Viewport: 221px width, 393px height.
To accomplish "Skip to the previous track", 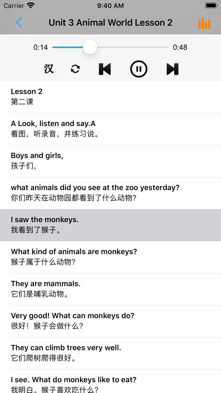I will [x=105, y=69].
